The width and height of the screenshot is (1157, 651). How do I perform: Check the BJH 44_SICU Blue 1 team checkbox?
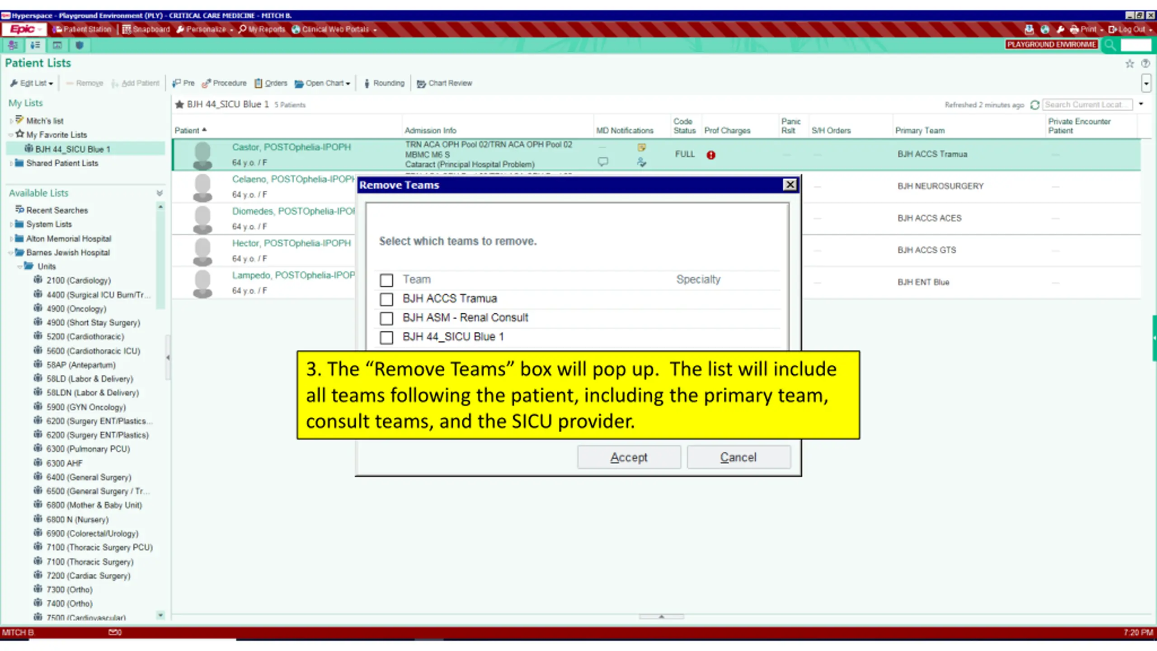[x=386, y=337]
